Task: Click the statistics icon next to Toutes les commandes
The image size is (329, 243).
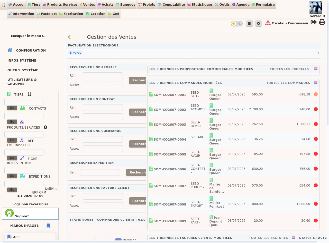Action: (x=316, y=83)
